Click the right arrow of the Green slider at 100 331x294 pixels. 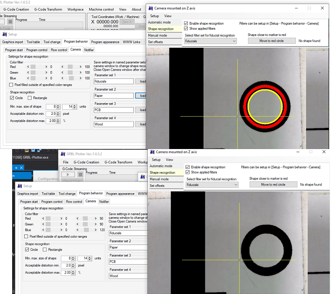click(81, 72)
